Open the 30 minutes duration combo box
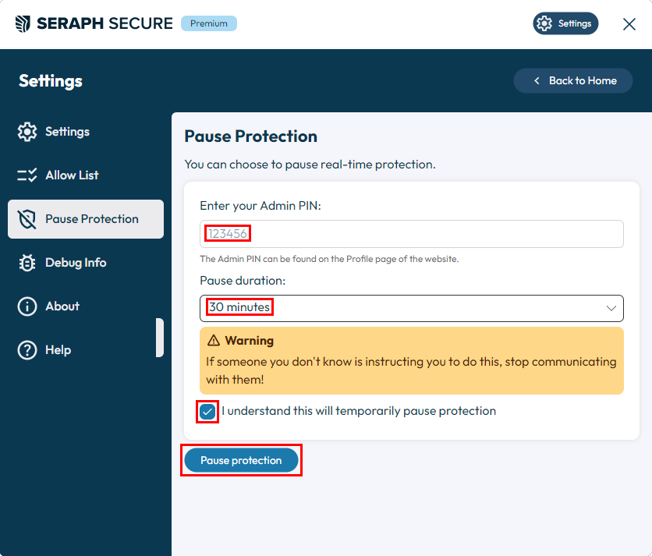This screenshot has height=556, width=652. [412, 308]
